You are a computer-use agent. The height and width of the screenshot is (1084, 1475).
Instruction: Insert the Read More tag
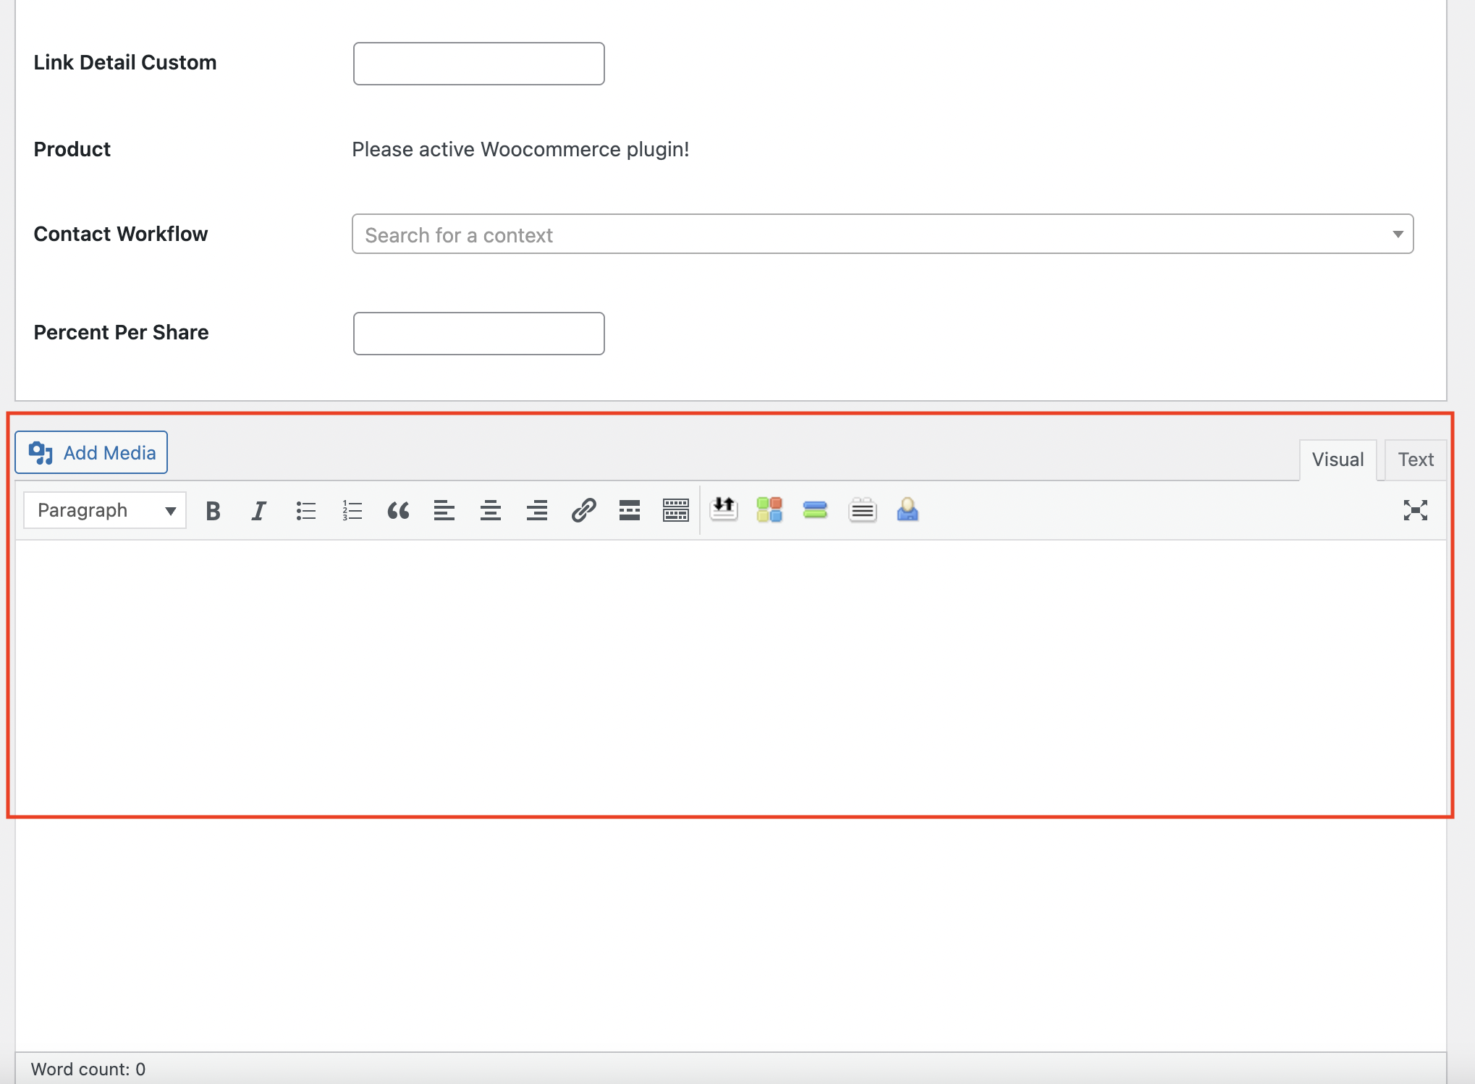click(630, 511)
